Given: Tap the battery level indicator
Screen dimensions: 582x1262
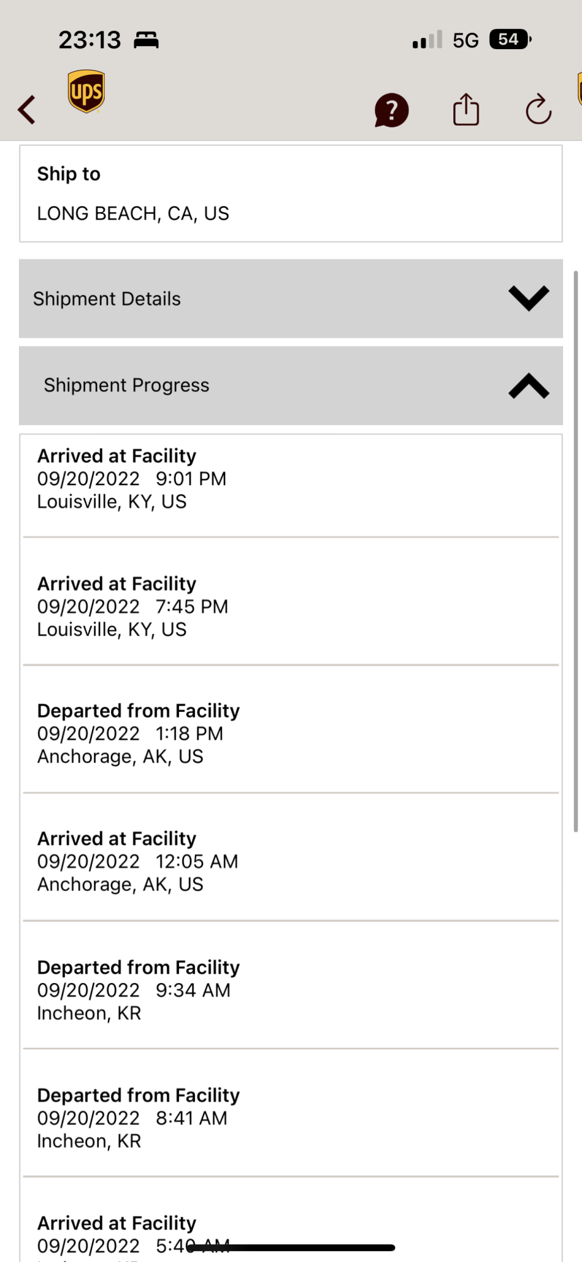Looking at the screenshot, I should (x=510, y=40).
